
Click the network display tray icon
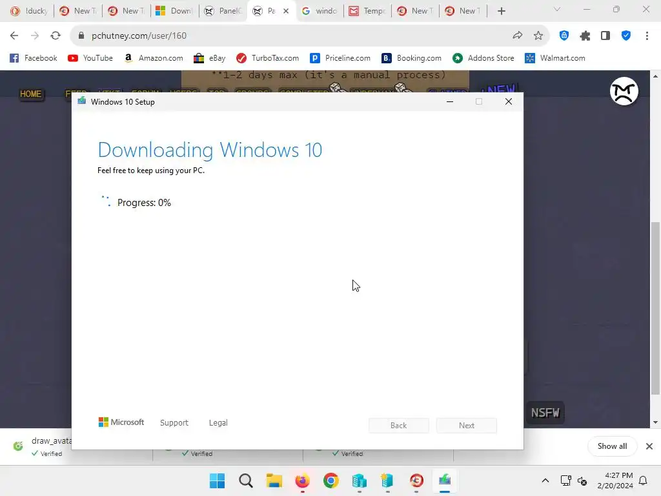[565, 480]
